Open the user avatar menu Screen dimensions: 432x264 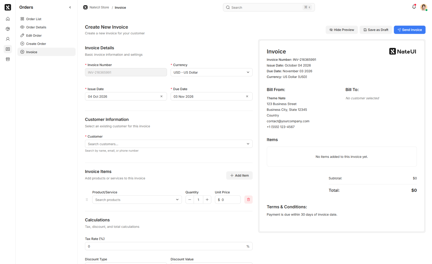pyautogui.click(x=424, y=7)
